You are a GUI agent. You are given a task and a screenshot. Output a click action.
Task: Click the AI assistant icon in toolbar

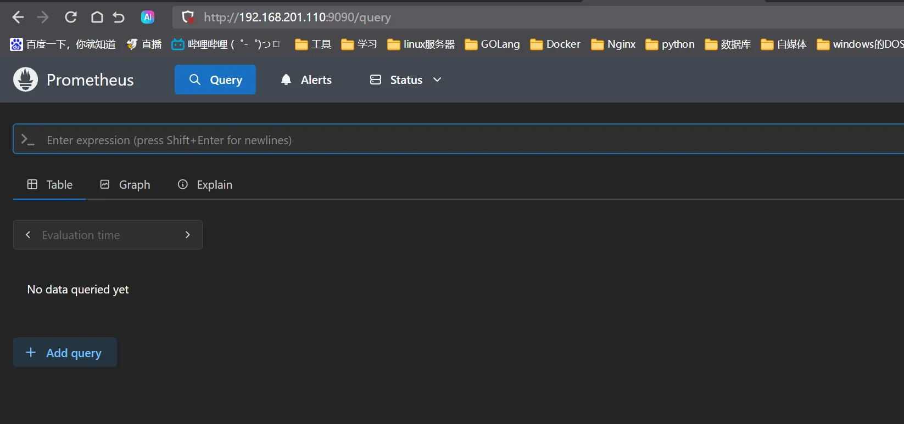(x=148, y=18)
